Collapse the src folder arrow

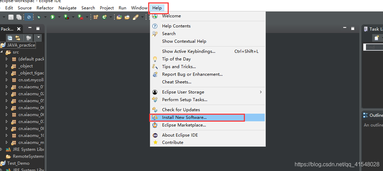click(1, 52)
